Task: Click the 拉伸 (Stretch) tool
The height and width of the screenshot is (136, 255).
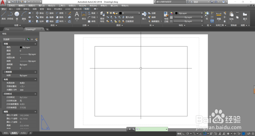Action: [40, 21]
